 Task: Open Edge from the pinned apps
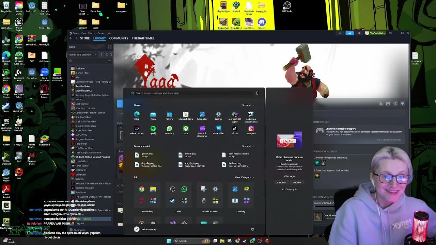[137, 116]
